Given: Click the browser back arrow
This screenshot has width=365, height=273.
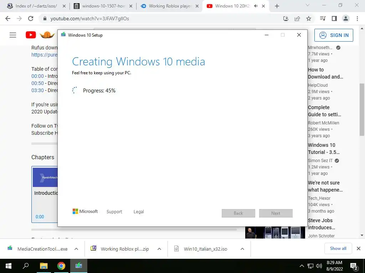Looking at the screenshot, I should coord(8,18).
